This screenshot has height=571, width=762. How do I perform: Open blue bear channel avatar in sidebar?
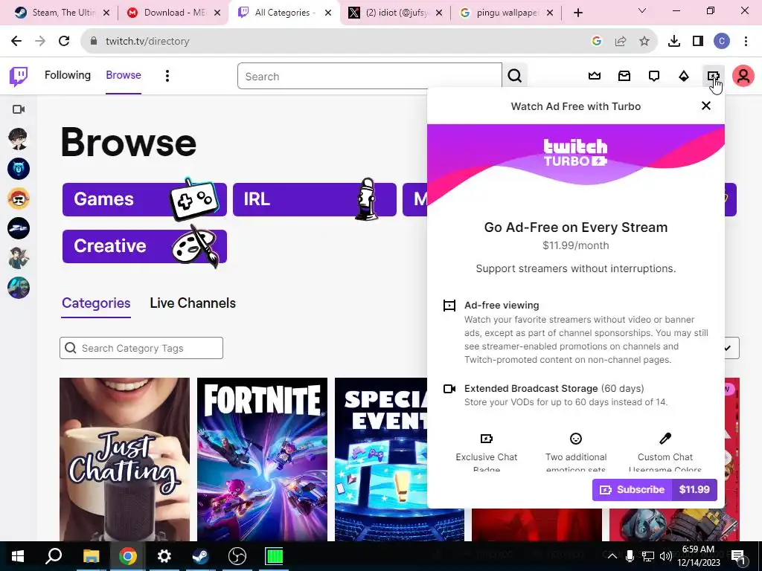tap(19, 169)
